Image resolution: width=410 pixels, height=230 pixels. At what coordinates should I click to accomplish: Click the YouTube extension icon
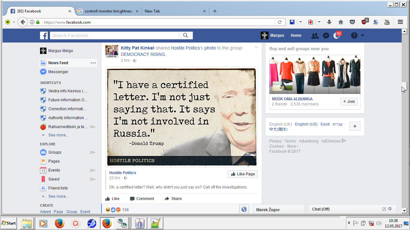[387, 22]
